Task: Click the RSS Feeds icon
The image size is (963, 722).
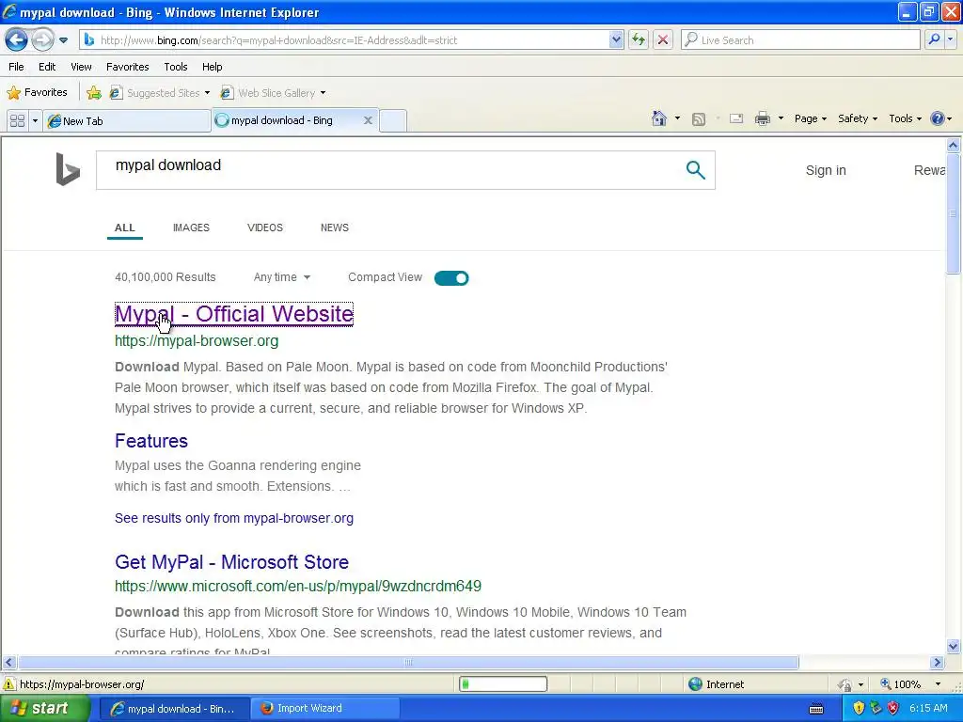Action: pos(699,119)
